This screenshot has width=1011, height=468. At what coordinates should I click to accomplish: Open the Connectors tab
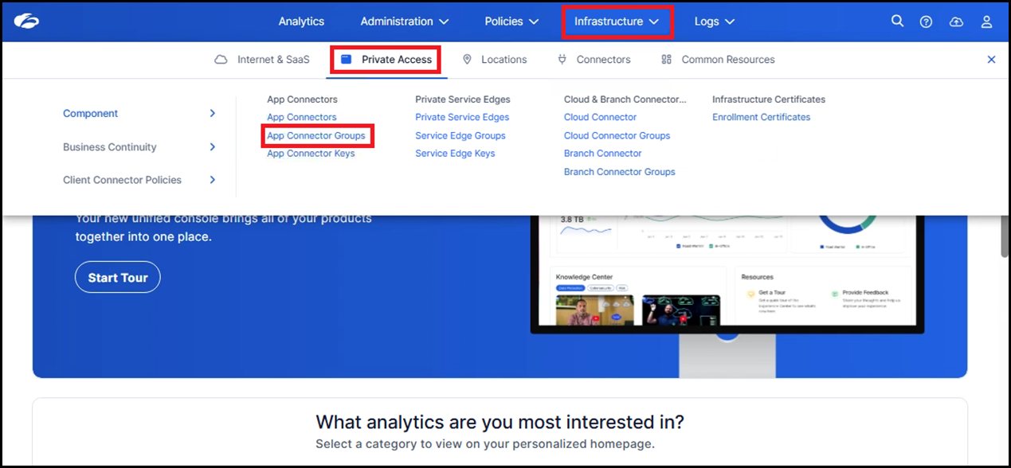coord(594,60)
